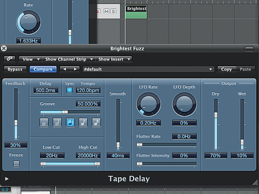Click the resize grip at plugin window corner
Viewport: 259px width, 194px height.
[x=255, y=182]
